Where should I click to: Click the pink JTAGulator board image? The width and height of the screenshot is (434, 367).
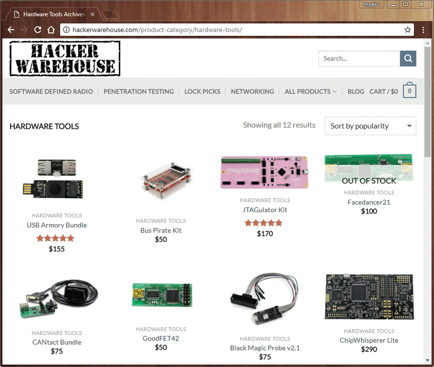265,173
